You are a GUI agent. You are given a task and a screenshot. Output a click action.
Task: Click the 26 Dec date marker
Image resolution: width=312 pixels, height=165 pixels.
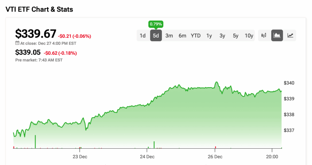215,157
